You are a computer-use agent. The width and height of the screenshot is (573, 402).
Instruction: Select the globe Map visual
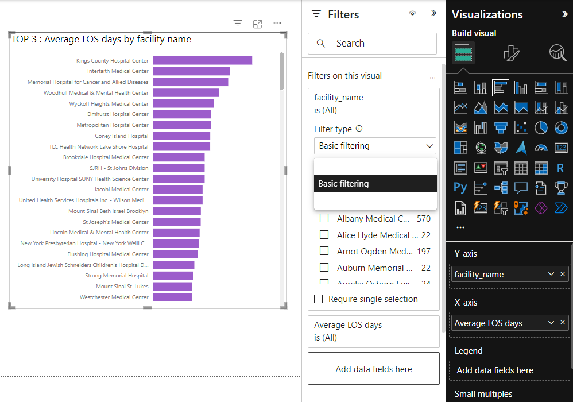(x=480, y=148)
